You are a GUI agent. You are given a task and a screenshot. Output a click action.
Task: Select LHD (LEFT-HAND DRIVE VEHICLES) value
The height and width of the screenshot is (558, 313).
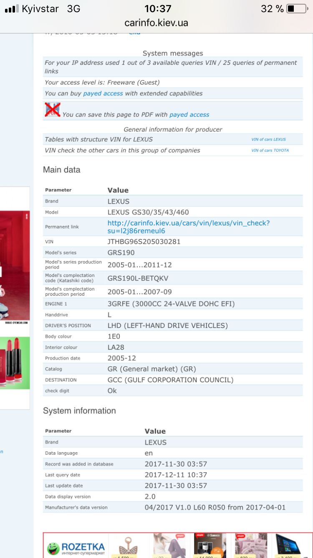(x=168, y=325)
